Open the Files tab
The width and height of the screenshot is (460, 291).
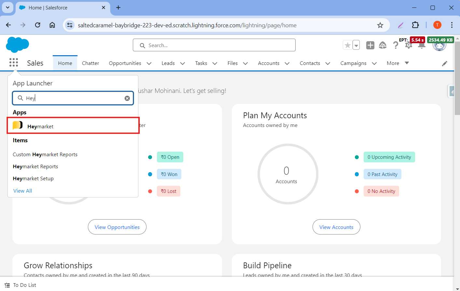(232, 63)
